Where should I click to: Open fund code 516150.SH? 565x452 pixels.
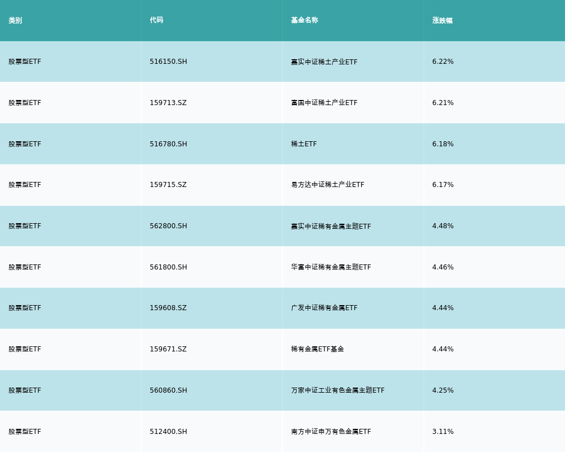point(168,62)
